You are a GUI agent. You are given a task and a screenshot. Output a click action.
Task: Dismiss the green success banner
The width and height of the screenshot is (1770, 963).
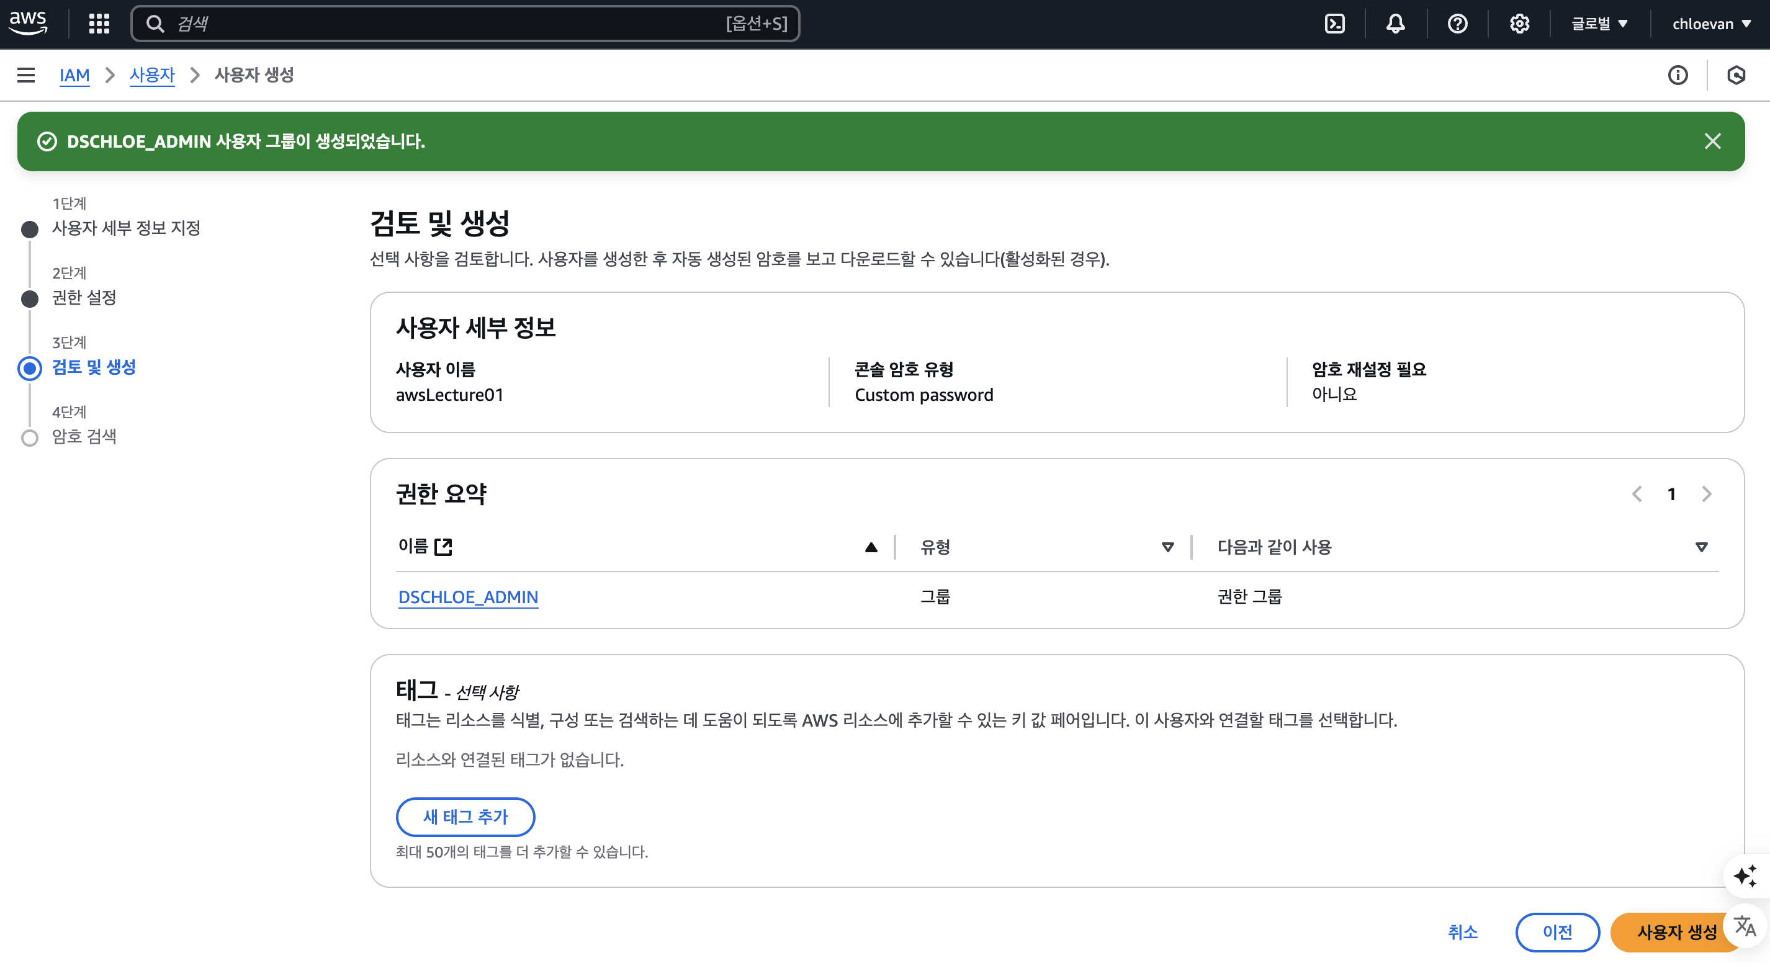(1712, 141)
